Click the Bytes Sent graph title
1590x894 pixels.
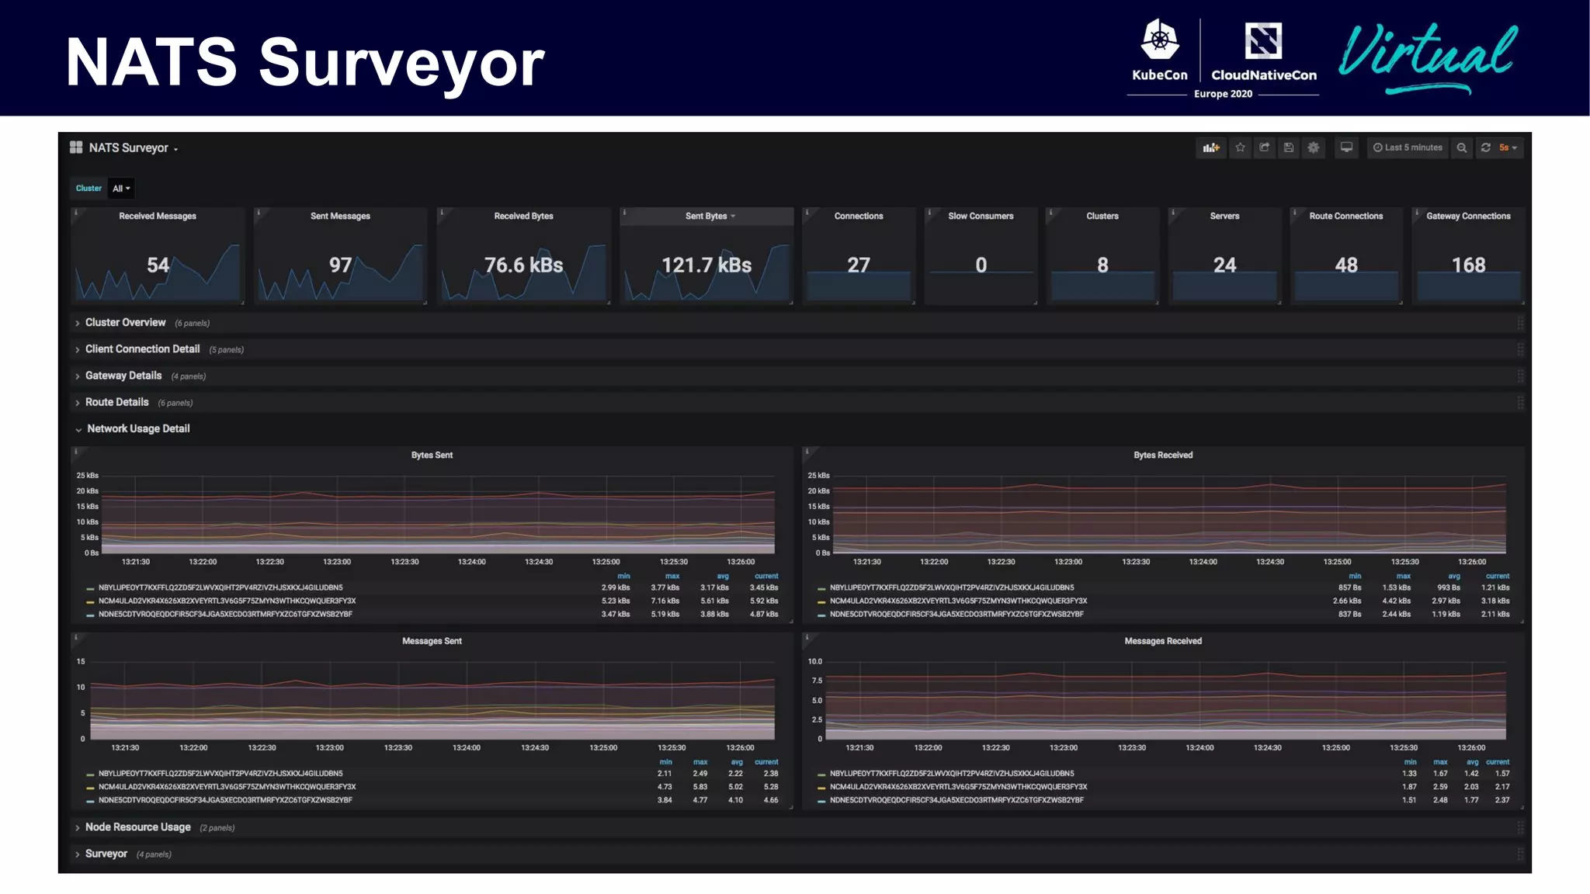pyautogui.click(x=432, y=455)
